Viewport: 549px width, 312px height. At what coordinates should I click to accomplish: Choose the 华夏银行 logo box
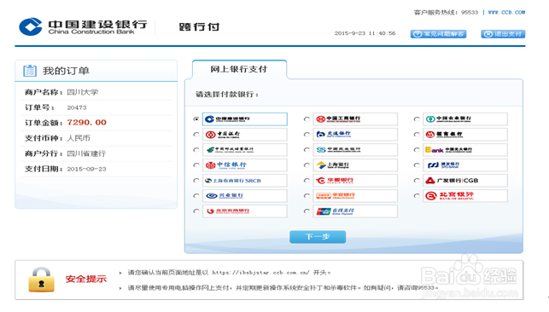coord(355,181)
